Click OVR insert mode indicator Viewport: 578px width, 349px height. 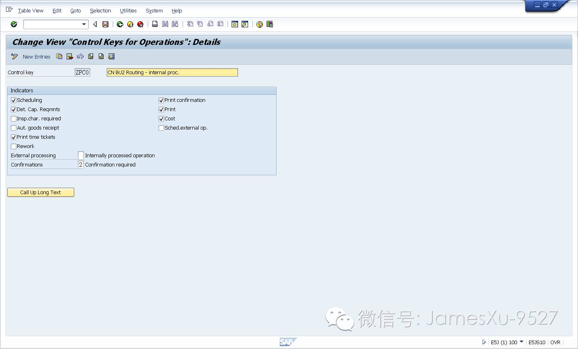pyautogui.click(x=556, y=342)
